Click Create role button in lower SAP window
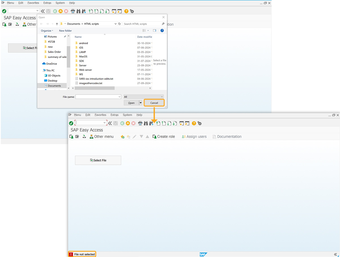Viewport: 340px width, 257px height. 163,137
